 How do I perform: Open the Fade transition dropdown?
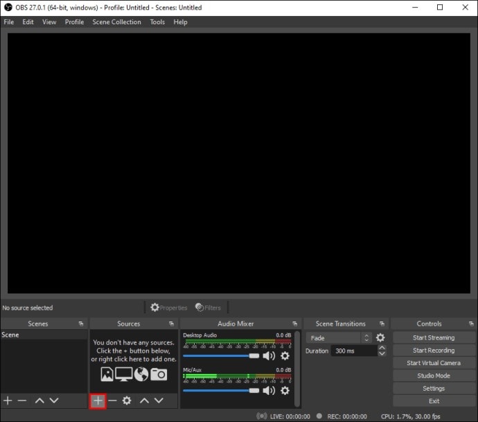339,338
